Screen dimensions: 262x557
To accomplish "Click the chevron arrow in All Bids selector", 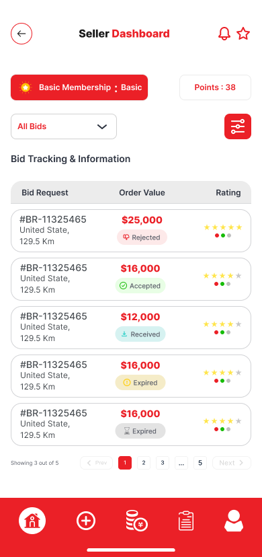I will tap(102, 126).
